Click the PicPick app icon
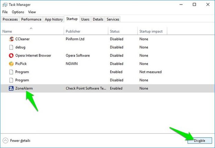This screenshot has width=215, height=148. click(x=11, y=64)
